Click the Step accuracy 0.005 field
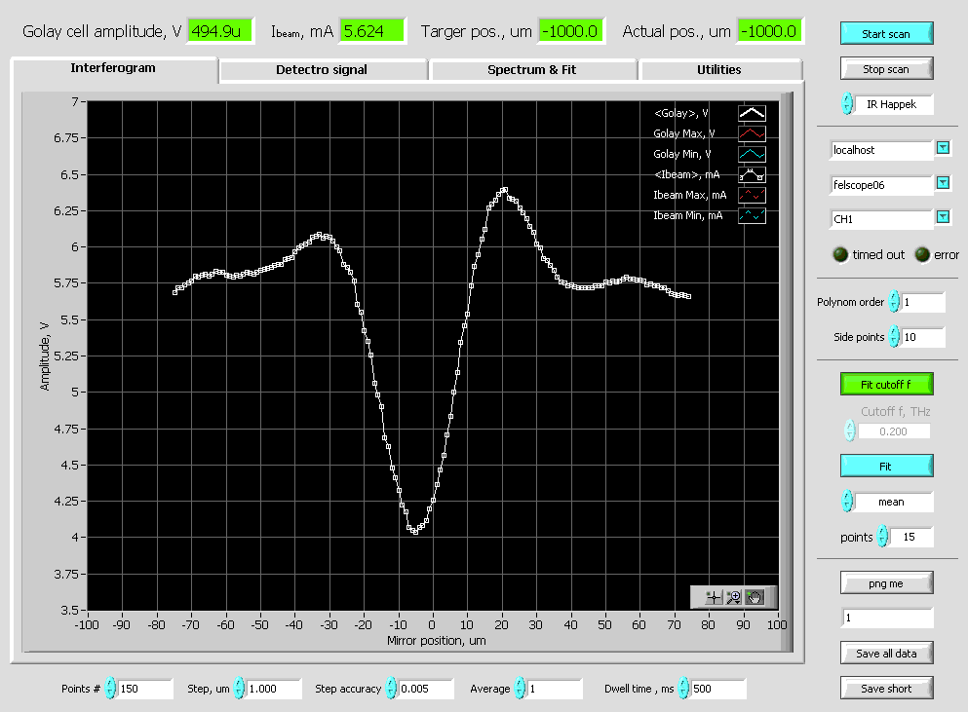The image size is (968, 712). tap(426, 689)
